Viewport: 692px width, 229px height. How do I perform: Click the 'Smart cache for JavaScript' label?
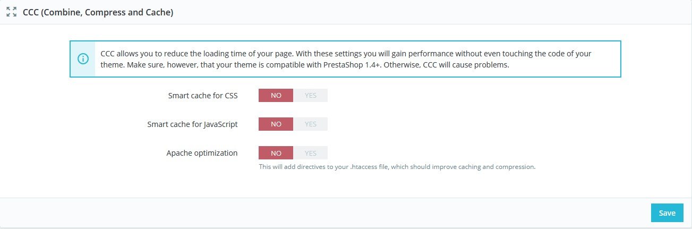[x=192, y=124]
